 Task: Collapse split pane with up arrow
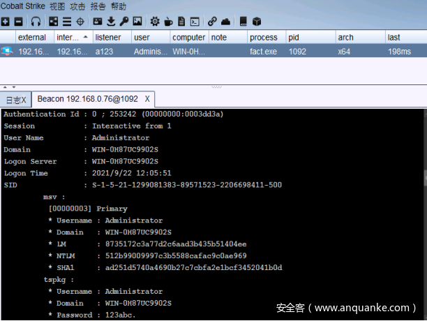pos(5,87)
